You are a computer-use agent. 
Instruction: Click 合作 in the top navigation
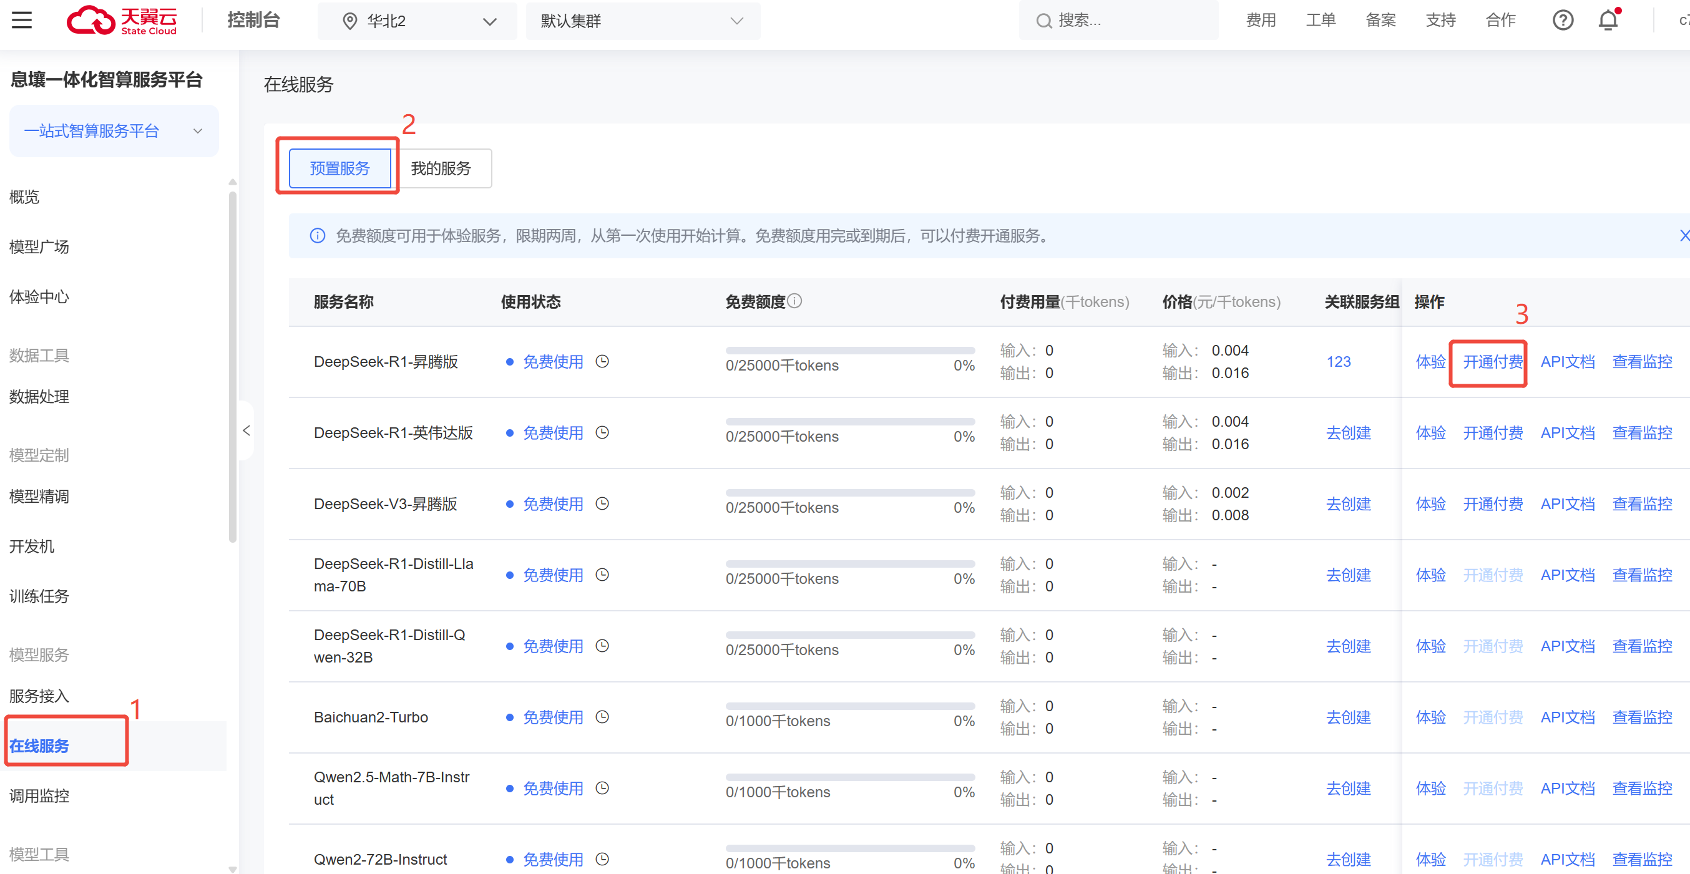click(x=1501, y=21)
